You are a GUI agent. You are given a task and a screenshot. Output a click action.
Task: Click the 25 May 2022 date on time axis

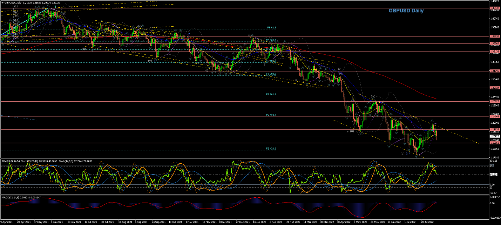(x=377, y=222)
